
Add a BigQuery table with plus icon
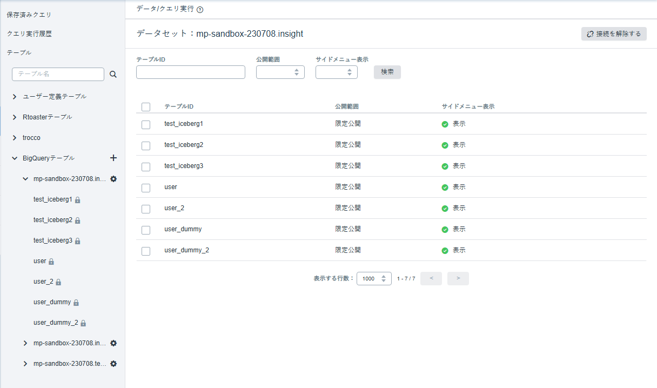tap(113, 158)
